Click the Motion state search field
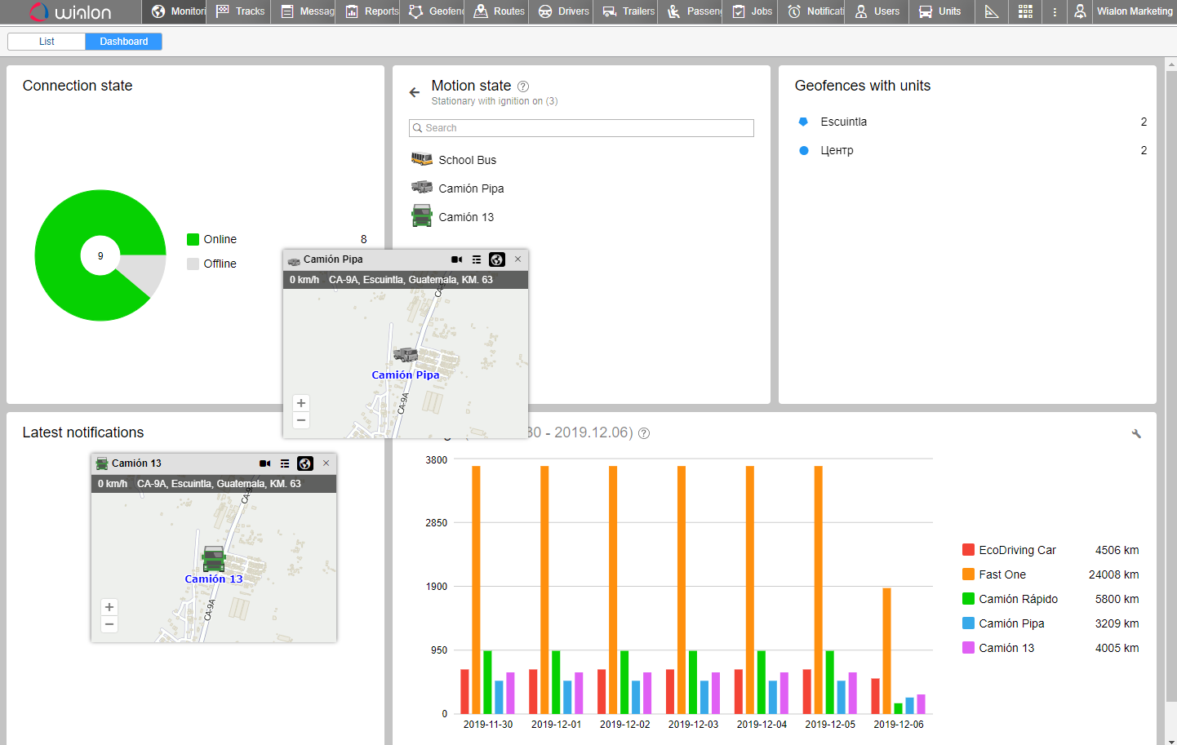The width and height of the screenshot is (1177, 745). pyautogui.click(x=581, y=128)
